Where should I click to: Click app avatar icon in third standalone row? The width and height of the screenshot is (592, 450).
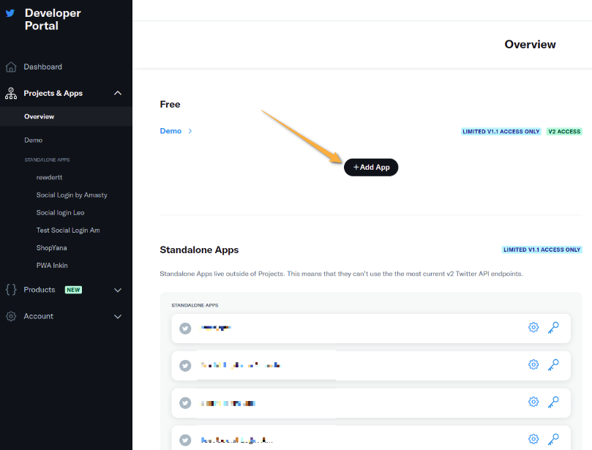185,403
